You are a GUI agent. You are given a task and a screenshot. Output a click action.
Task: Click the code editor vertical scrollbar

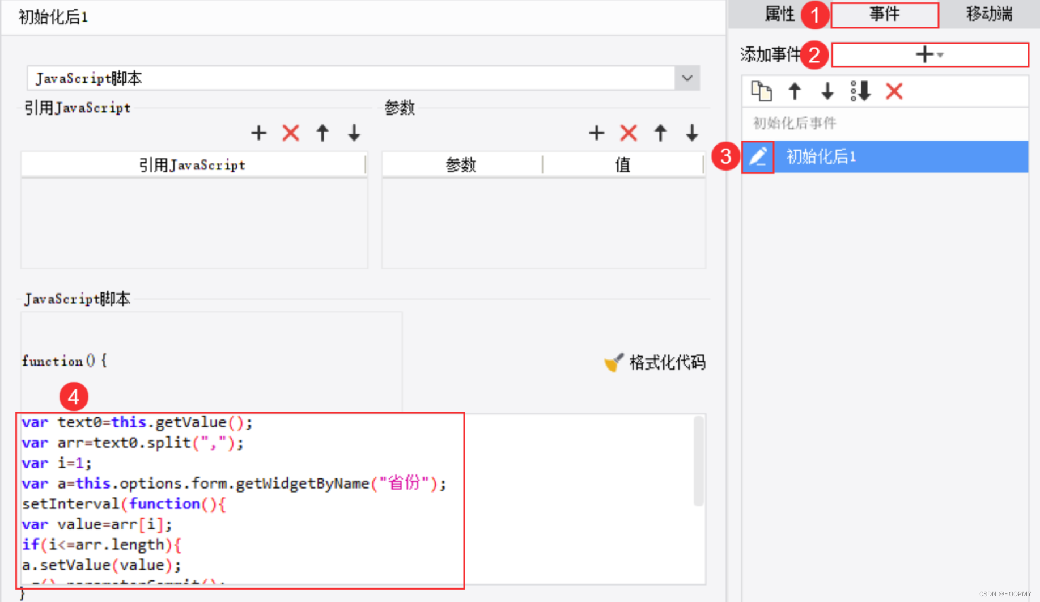pos(699,461)
